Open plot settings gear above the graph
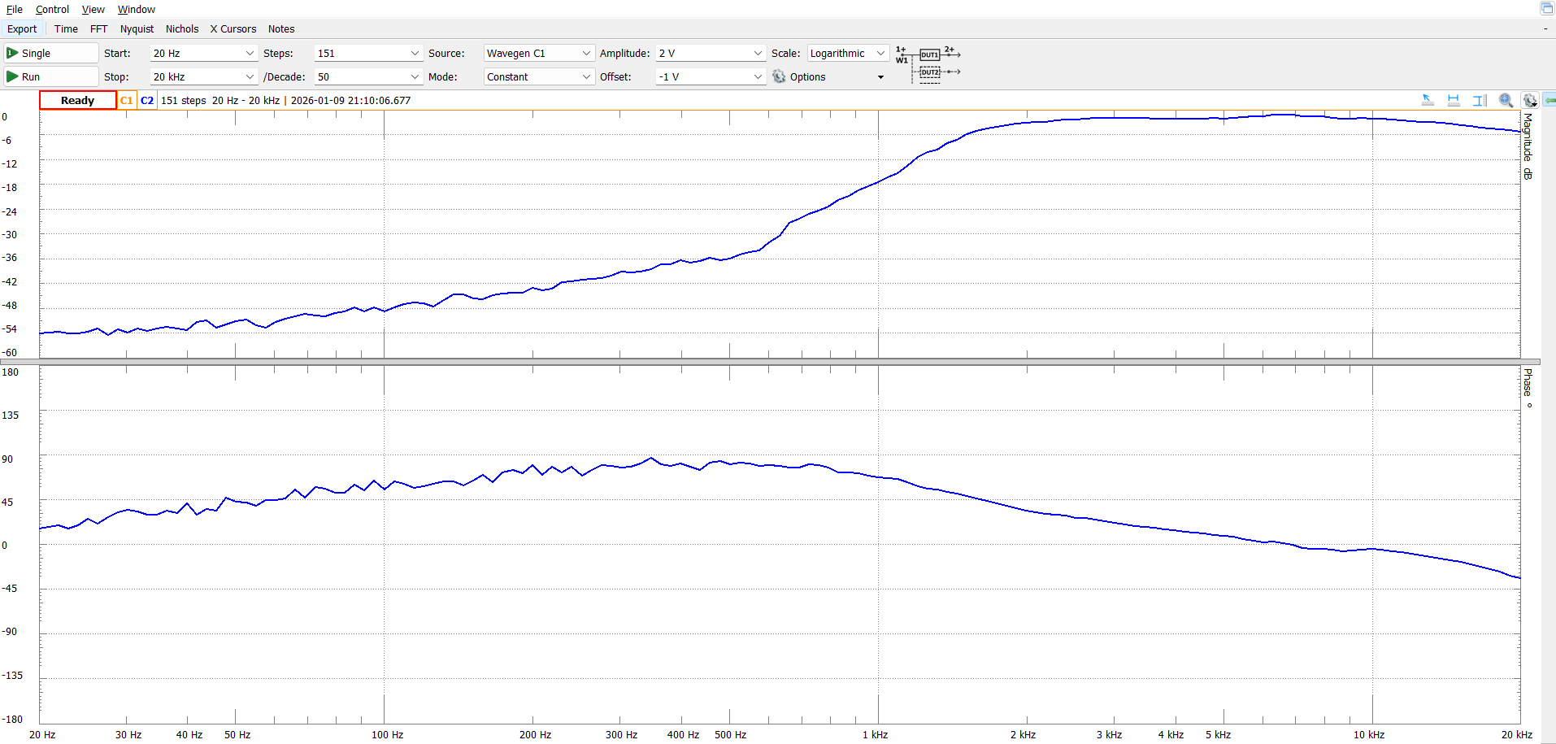 point(1530,100)
